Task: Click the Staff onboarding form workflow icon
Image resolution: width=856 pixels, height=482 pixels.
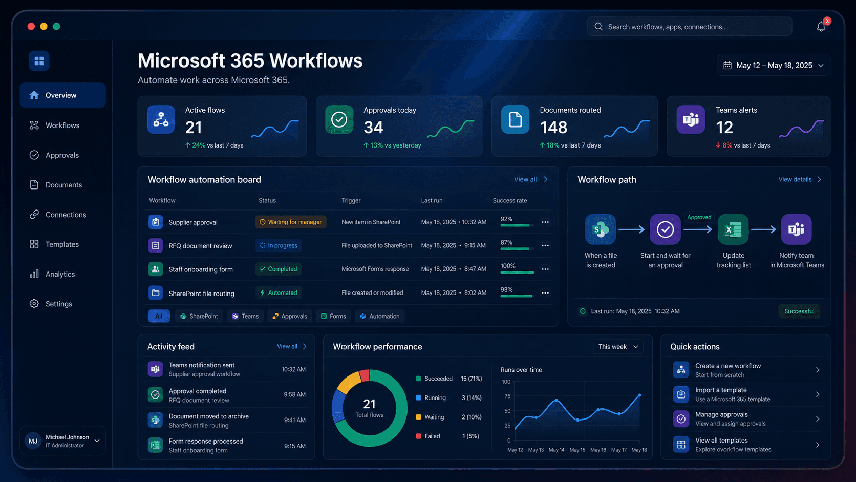Action: tap(156, 269)
